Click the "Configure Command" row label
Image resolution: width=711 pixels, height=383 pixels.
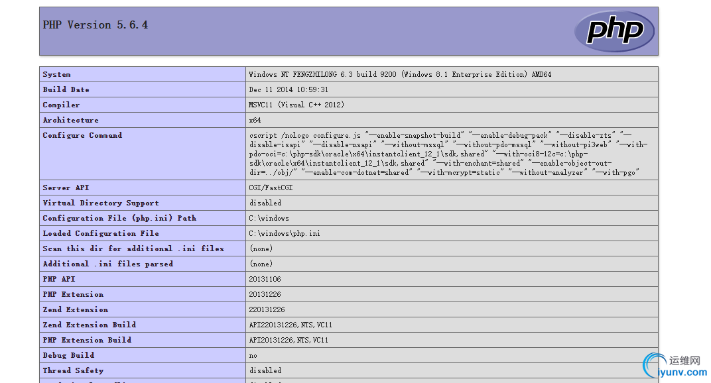coord(82,135)
